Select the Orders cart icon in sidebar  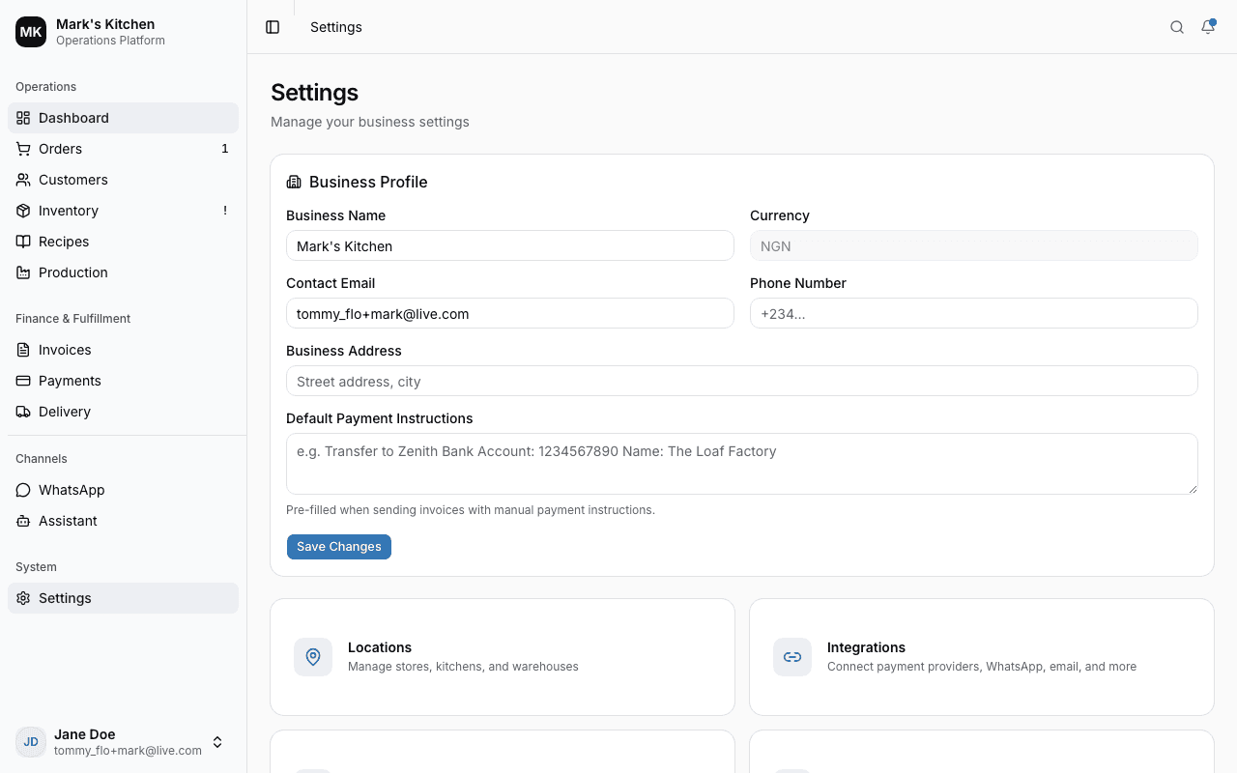pos(22,149)
